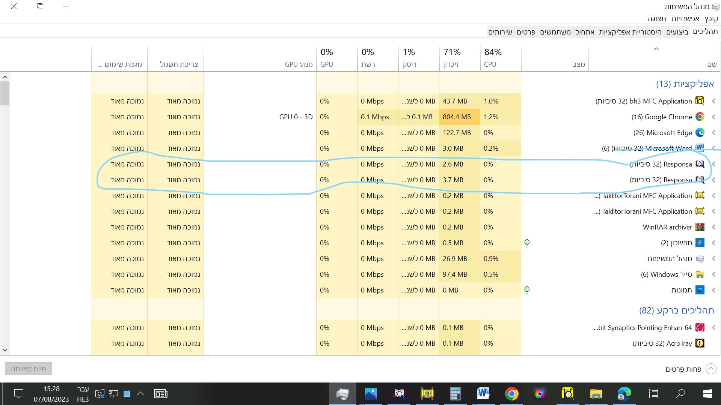Click the סייר Windows process icon
721x405 pixels.
coord(700,274)
